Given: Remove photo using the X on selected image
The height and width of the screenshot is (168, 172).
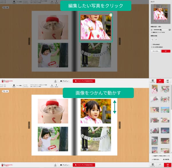Looking at the screenshot, I should 111,15.
